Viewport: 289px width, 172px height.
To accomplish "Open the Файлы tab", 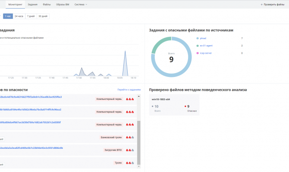I will tap(47, 4).
